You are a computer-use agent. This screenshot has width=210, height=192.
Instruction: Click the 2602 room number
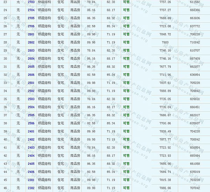[31, 42]
